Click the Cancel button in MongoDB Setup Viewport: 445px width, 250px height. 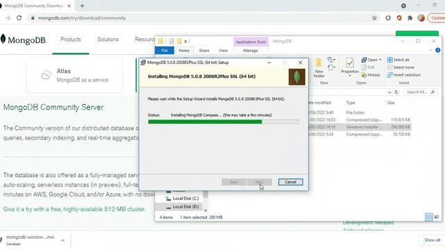pyautogui.click(x=291, y=182)
